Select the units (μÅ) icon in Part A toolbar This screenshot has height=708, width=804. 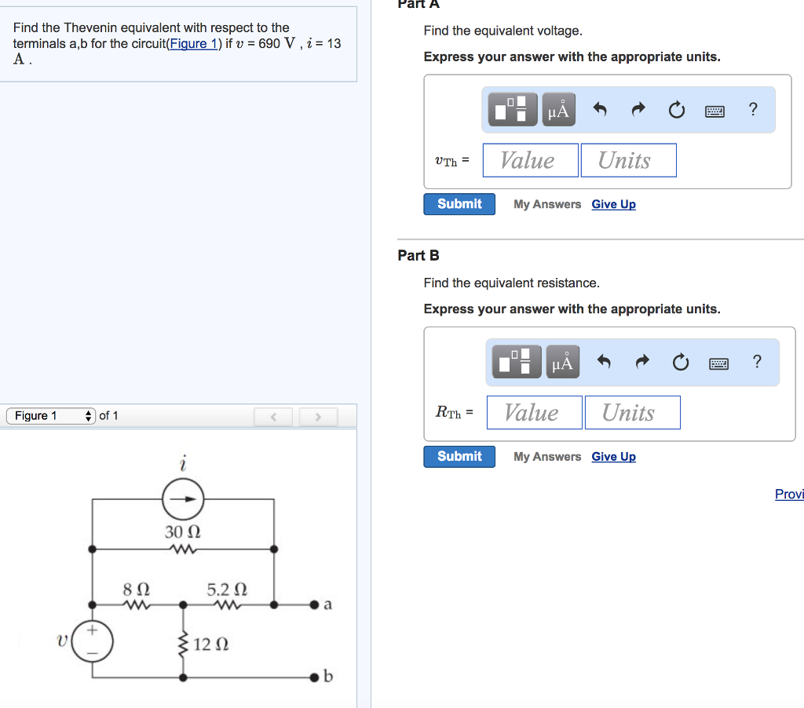558,109
